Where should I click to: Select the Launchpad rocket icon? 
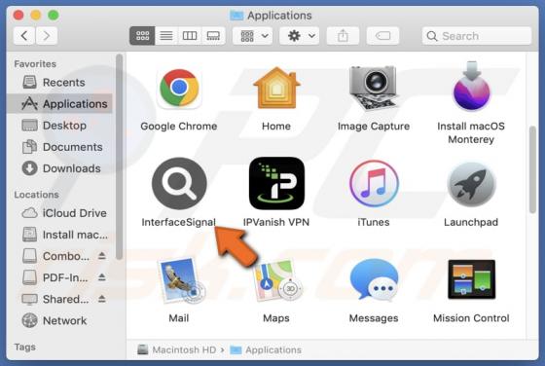coord(471,184)
